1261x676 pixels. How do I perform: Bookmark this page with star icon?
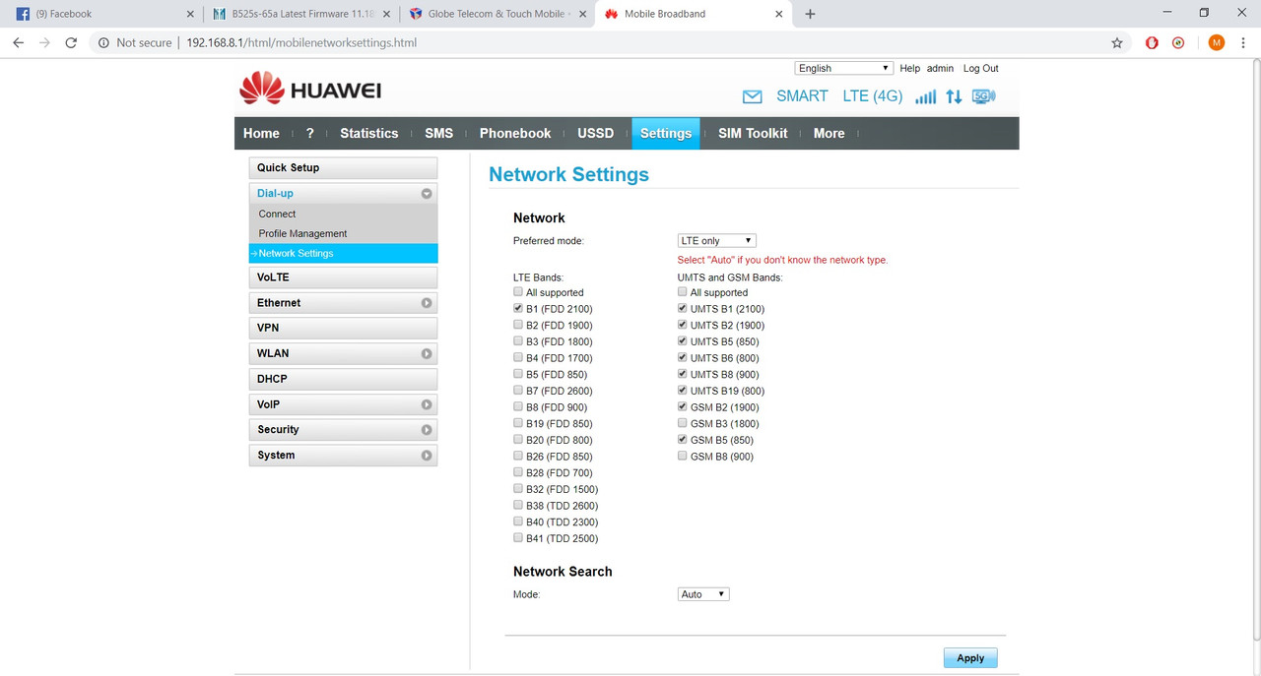coord(1116,43)
